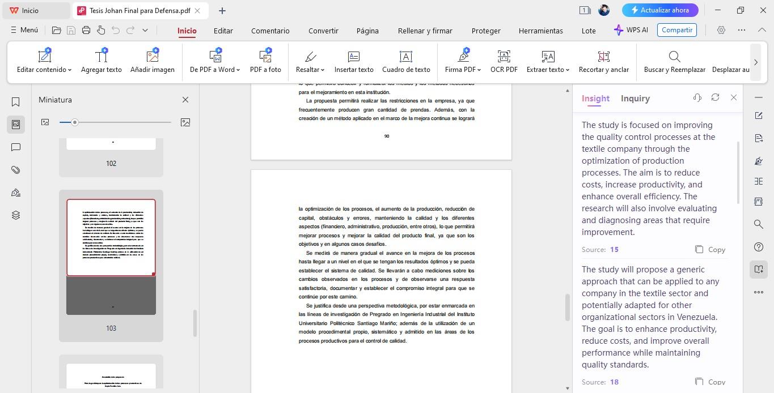Open Buscar y Reemplazar
Viewport: 774px width, 393px height.
[x=674, y=61]
